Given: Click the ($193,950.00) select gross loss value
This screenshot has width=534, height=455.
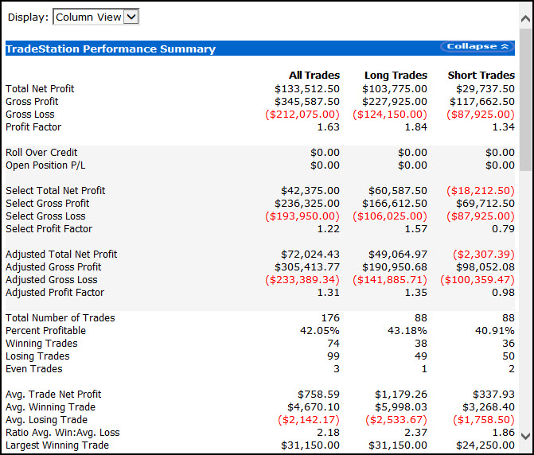Looking at the screenshot, I should pos(302,216).
